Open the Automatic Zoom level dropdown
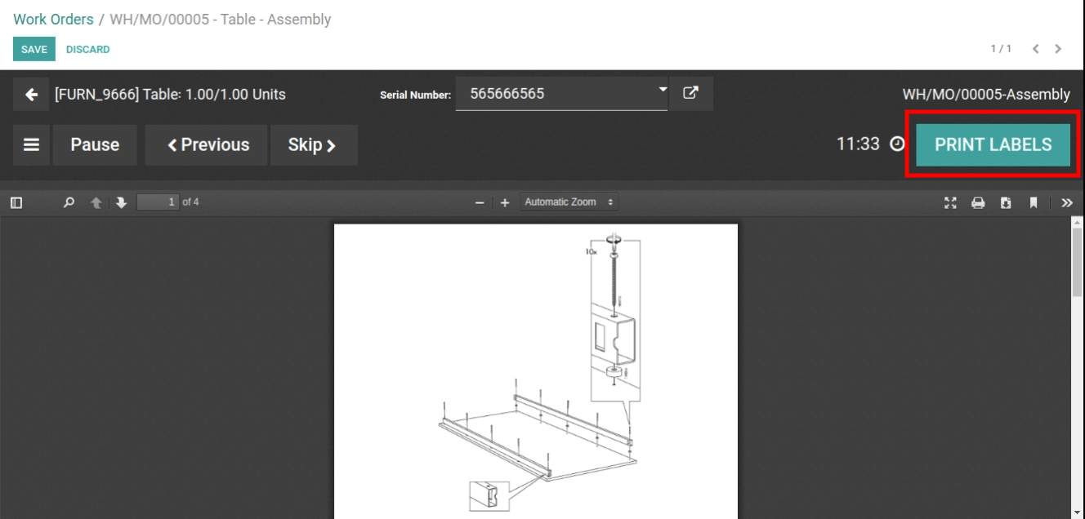The height and width of the screenshot is (519, 1085). pyautogui.click(x=569, y=202)
